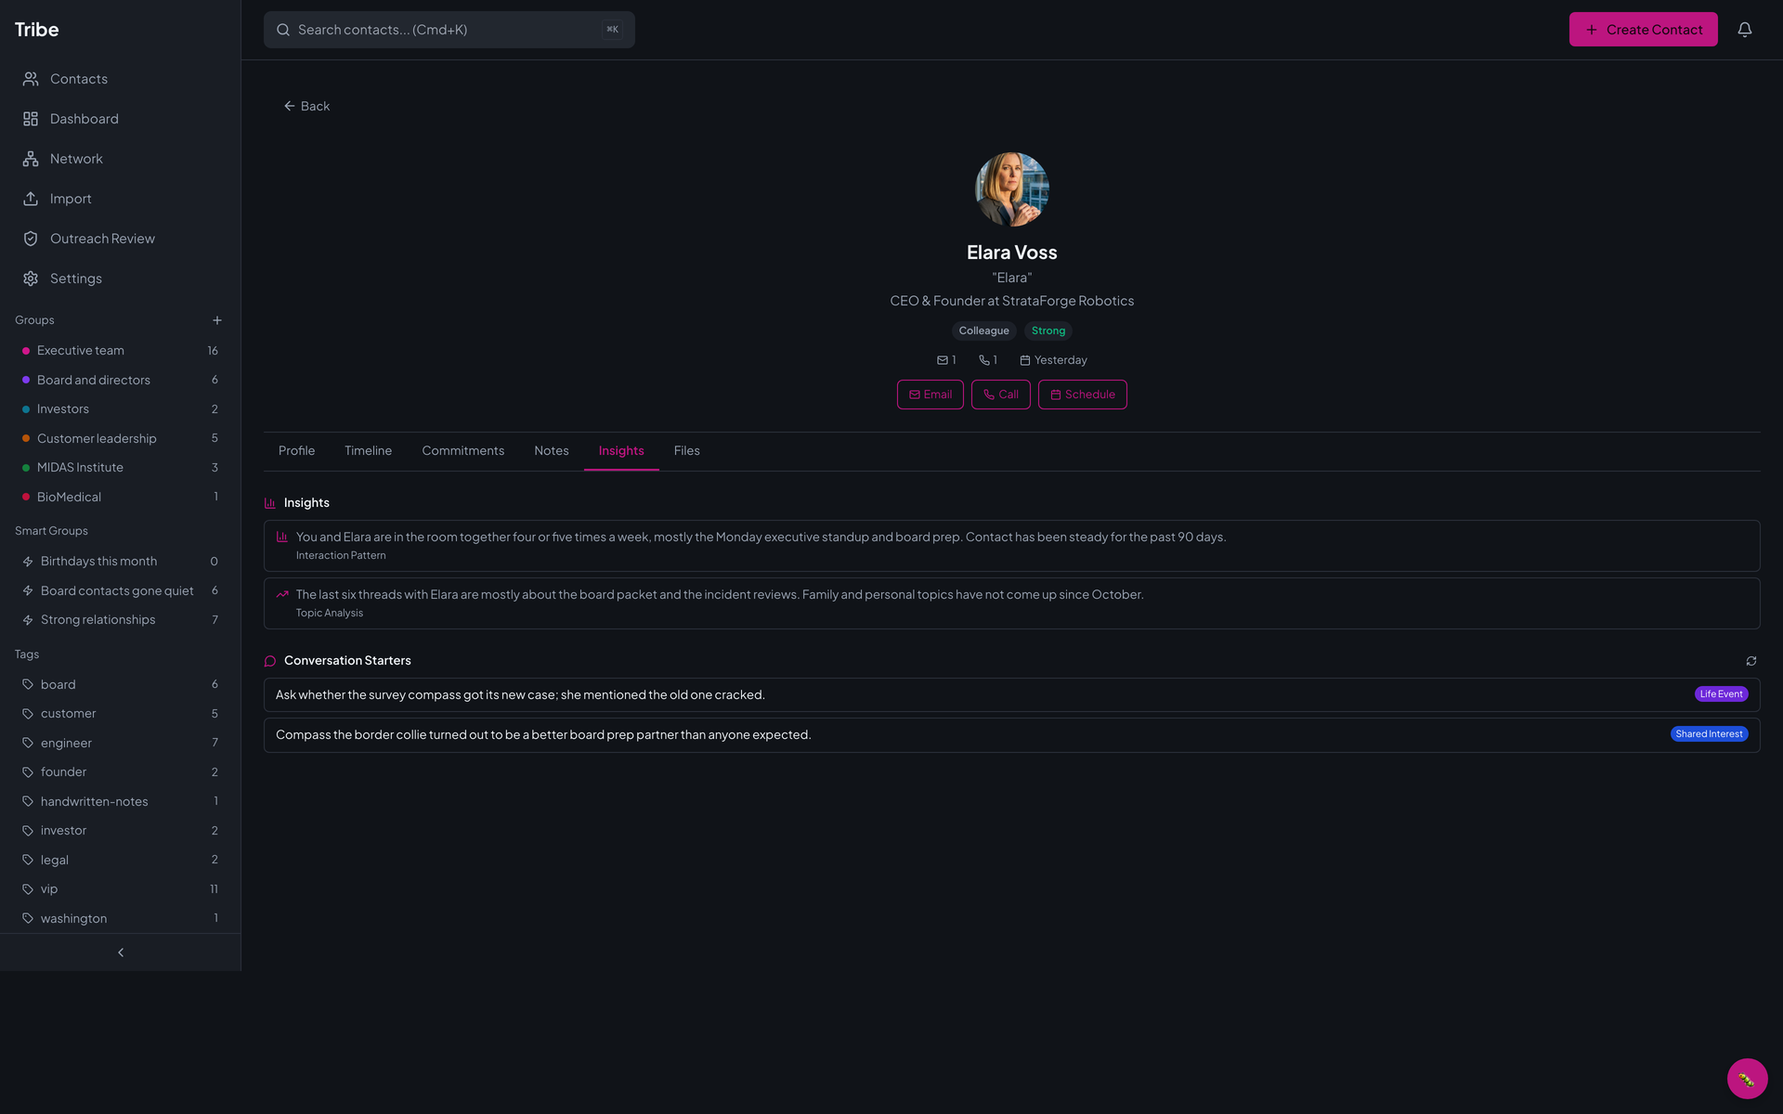This screenshot has height=1114, width=1783.
Task: Open the MIDAS Institute group
Action: [x=121, y=468]
